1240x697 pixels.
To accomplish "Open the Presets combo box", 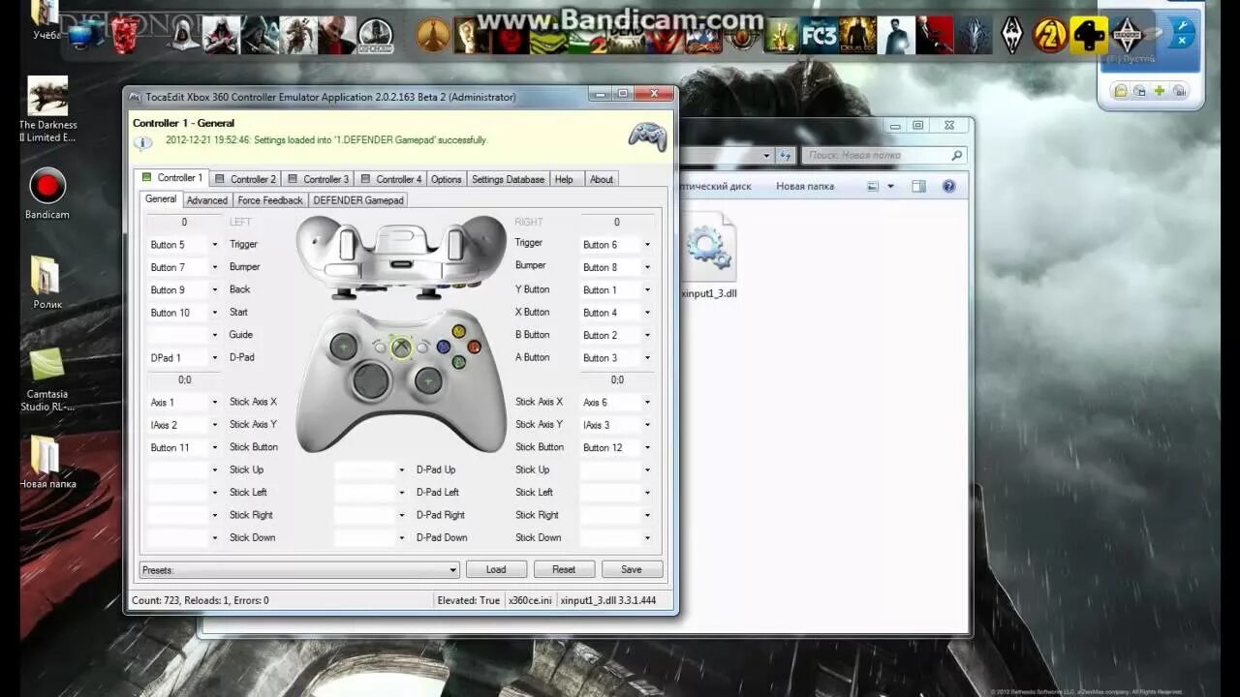I will tap(299, 570).
